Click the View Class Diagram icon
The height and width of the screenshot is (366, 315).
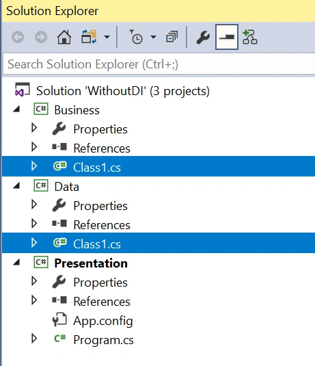tap(249, 37)
